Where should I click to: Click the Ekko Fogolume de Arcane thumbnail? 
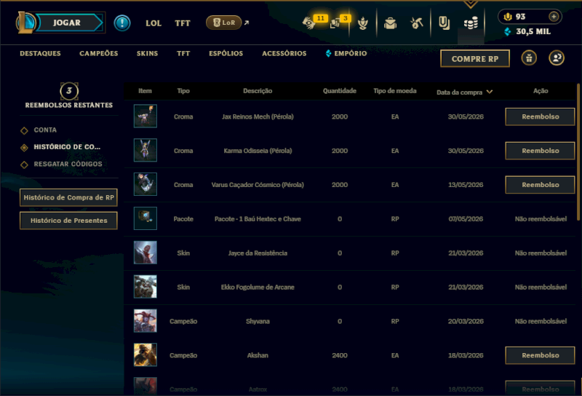tap(145, 287)
